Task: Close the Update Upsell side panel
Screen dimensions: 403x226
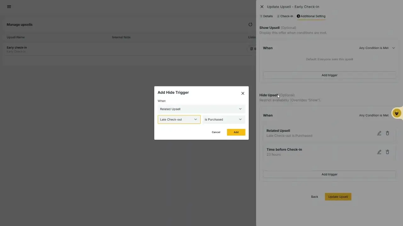Action: tap(262, 7)
